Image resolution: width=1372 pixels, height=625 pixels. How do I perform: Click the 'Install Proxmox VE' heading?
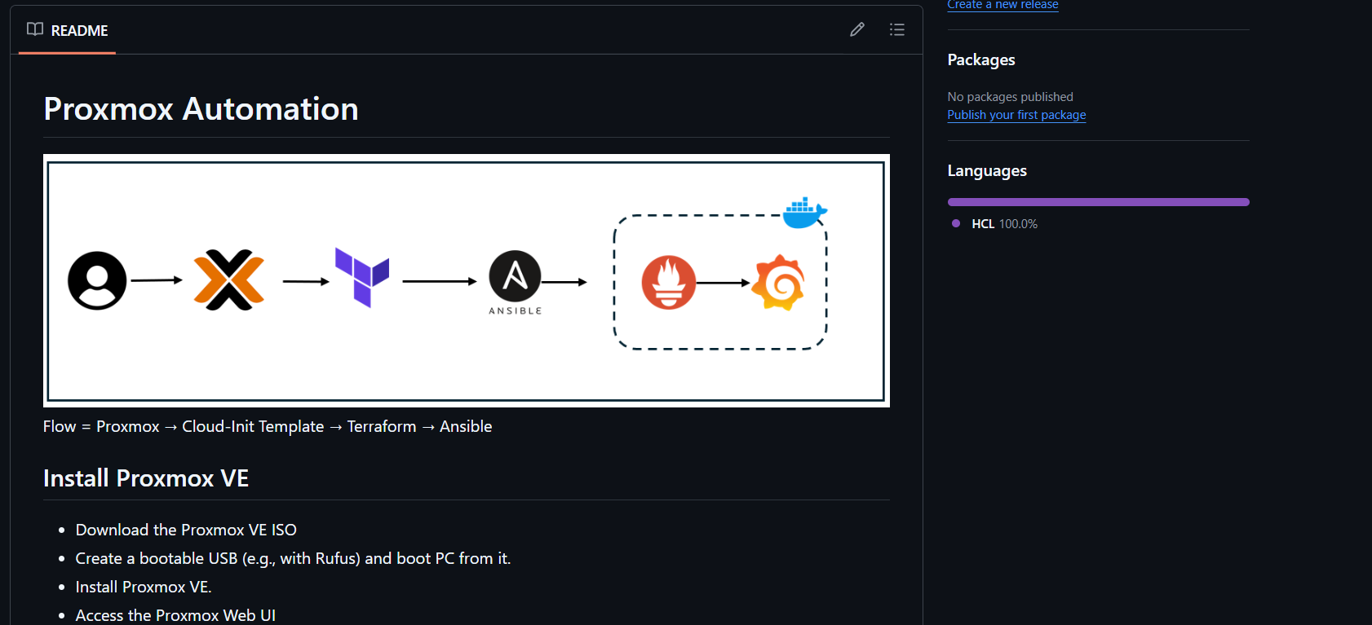(146, 478)
